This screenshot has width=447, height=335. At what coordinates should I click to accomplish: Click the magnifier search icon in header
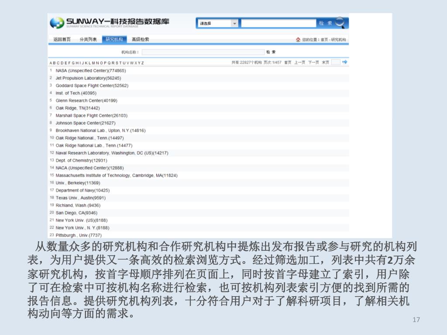pos(340,23)
